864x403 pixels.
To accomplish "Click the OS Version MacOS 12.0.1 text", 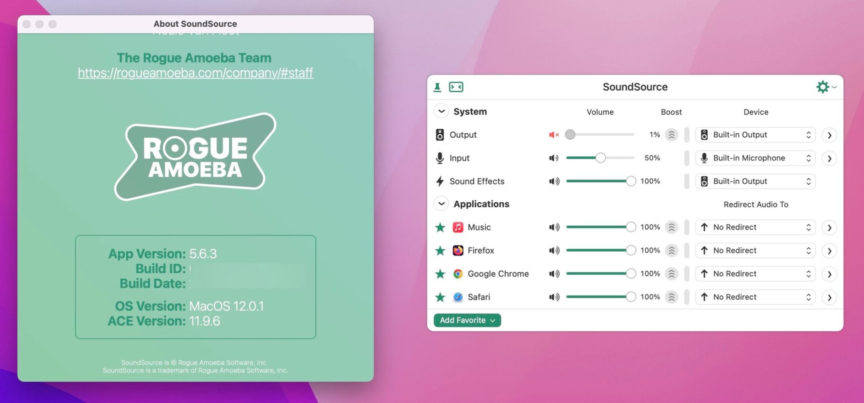I will (x=226, y=306).
